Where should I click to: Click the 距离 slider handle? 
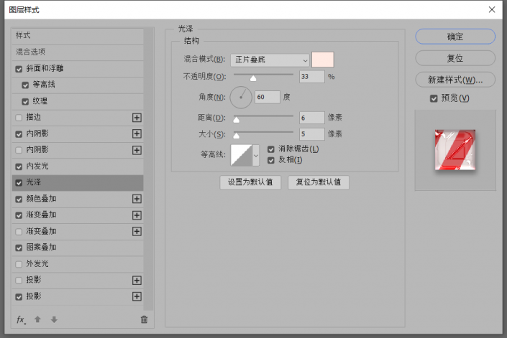pyautogui.click(x=237, y=120)
